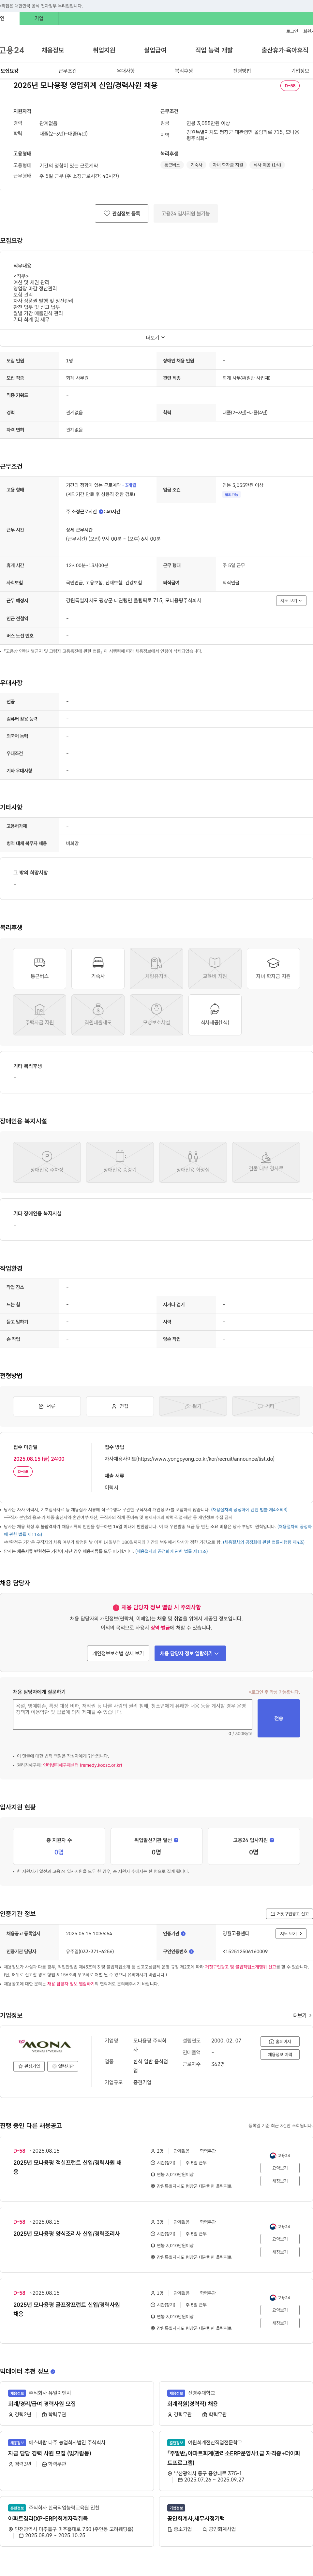The width and height of the screenshot is (313, 2576).
Task: Click the 관심정보 등록 heart button
Action: click(x=122, y=213)
